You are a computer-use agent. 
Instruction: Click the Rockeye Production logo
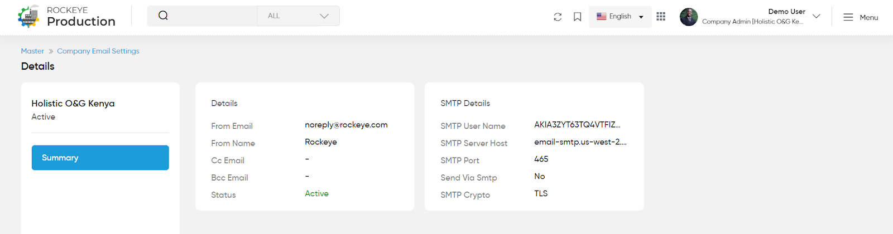pos(66,16)
